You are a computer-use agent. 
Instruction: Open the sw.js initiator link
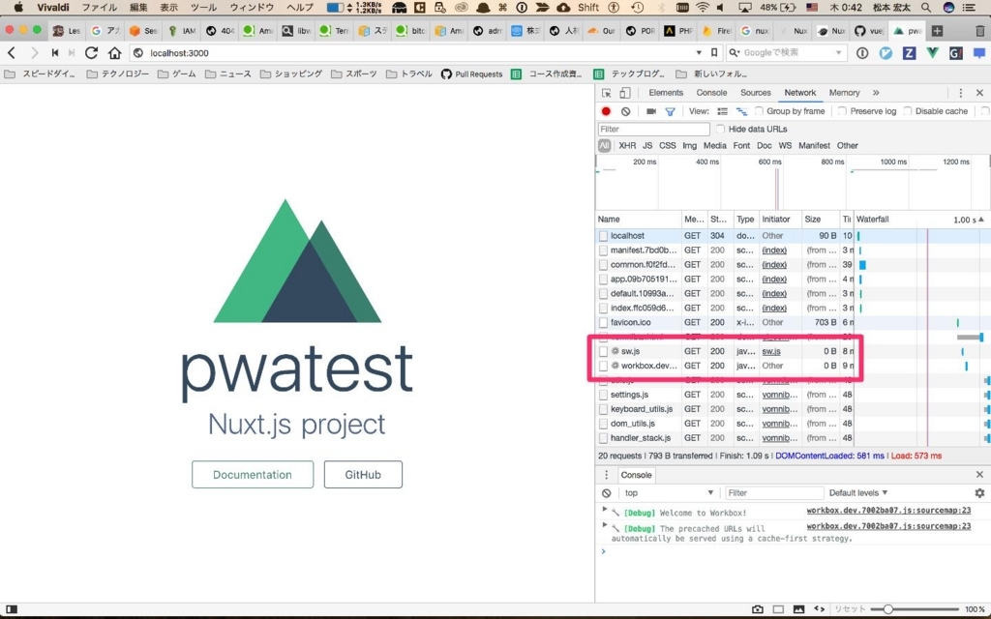pos(771,351)
